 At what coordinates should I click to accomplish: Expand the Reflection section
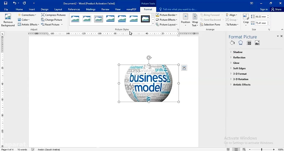239,57
